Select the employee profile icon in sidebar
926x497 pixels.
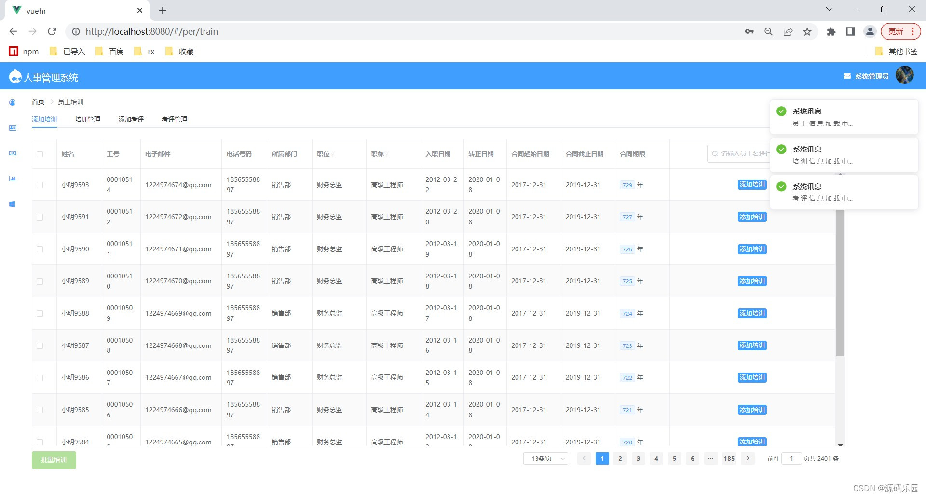tap(12, 102)
